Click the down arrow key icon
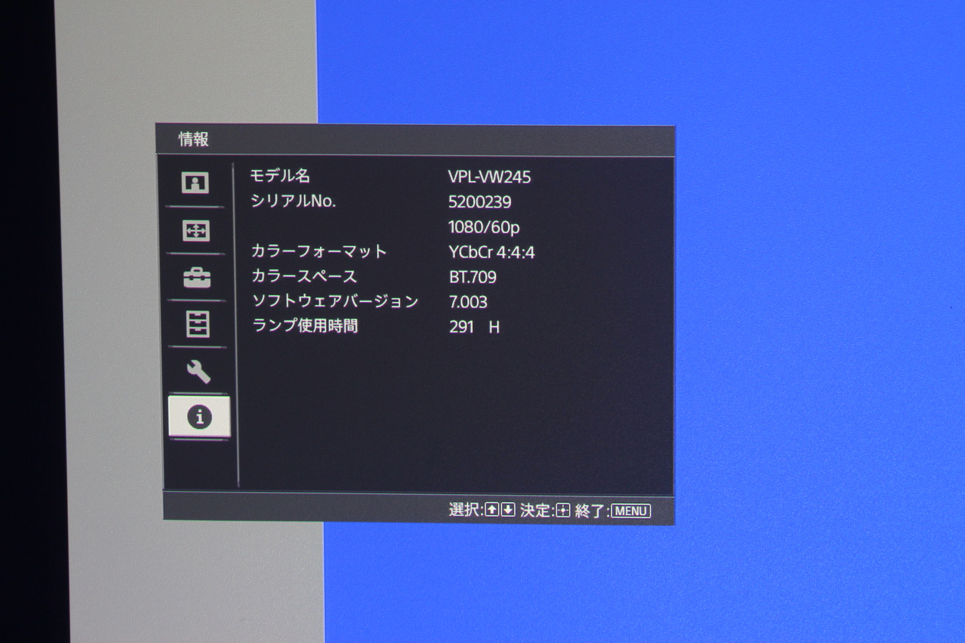 [508, 510]
